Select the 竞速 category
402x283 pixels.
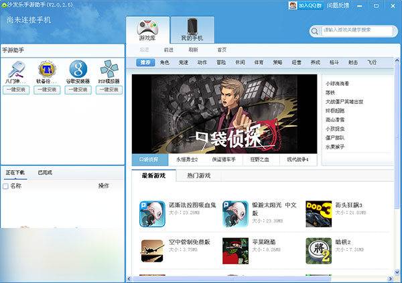[x=184, y=62]
